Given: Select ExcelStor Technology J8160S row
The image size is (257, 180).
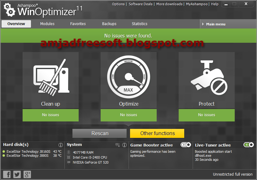Looking at the screenshot, I should (x=32, y=151).
